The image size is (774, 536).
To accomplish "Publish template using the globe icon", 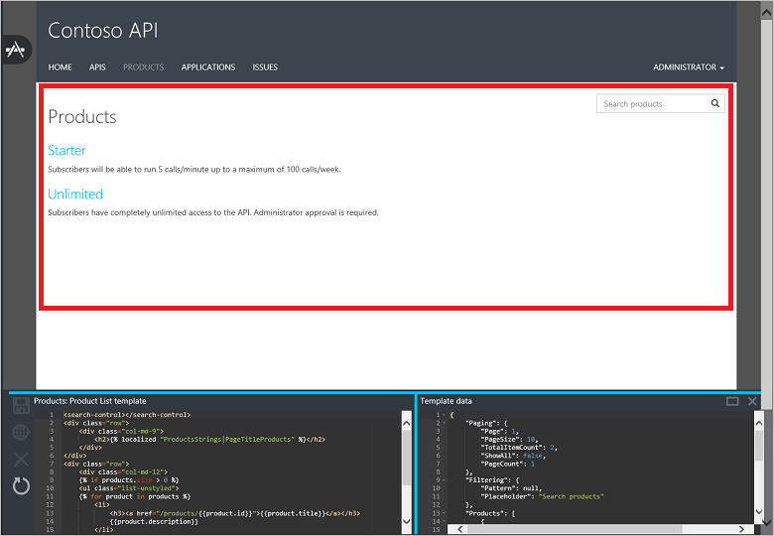I will pos(21,433).
